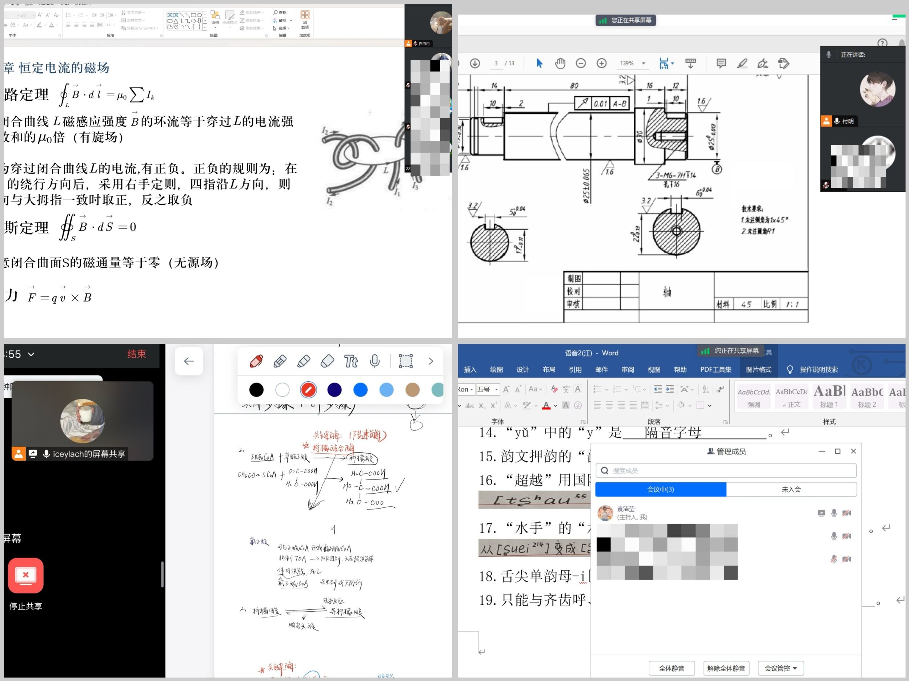Center-align text in Word's paragraph group
Screen dimensions: 909x681
coord(609,406)
